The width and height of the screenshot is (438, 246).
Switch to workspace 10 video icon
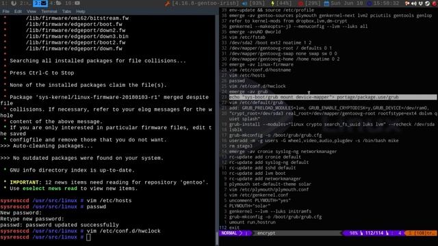(x=77, y=3)
